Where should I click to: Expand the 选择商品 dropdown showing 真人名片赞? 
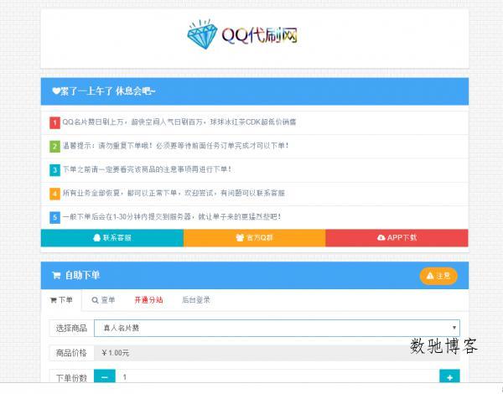277,328
